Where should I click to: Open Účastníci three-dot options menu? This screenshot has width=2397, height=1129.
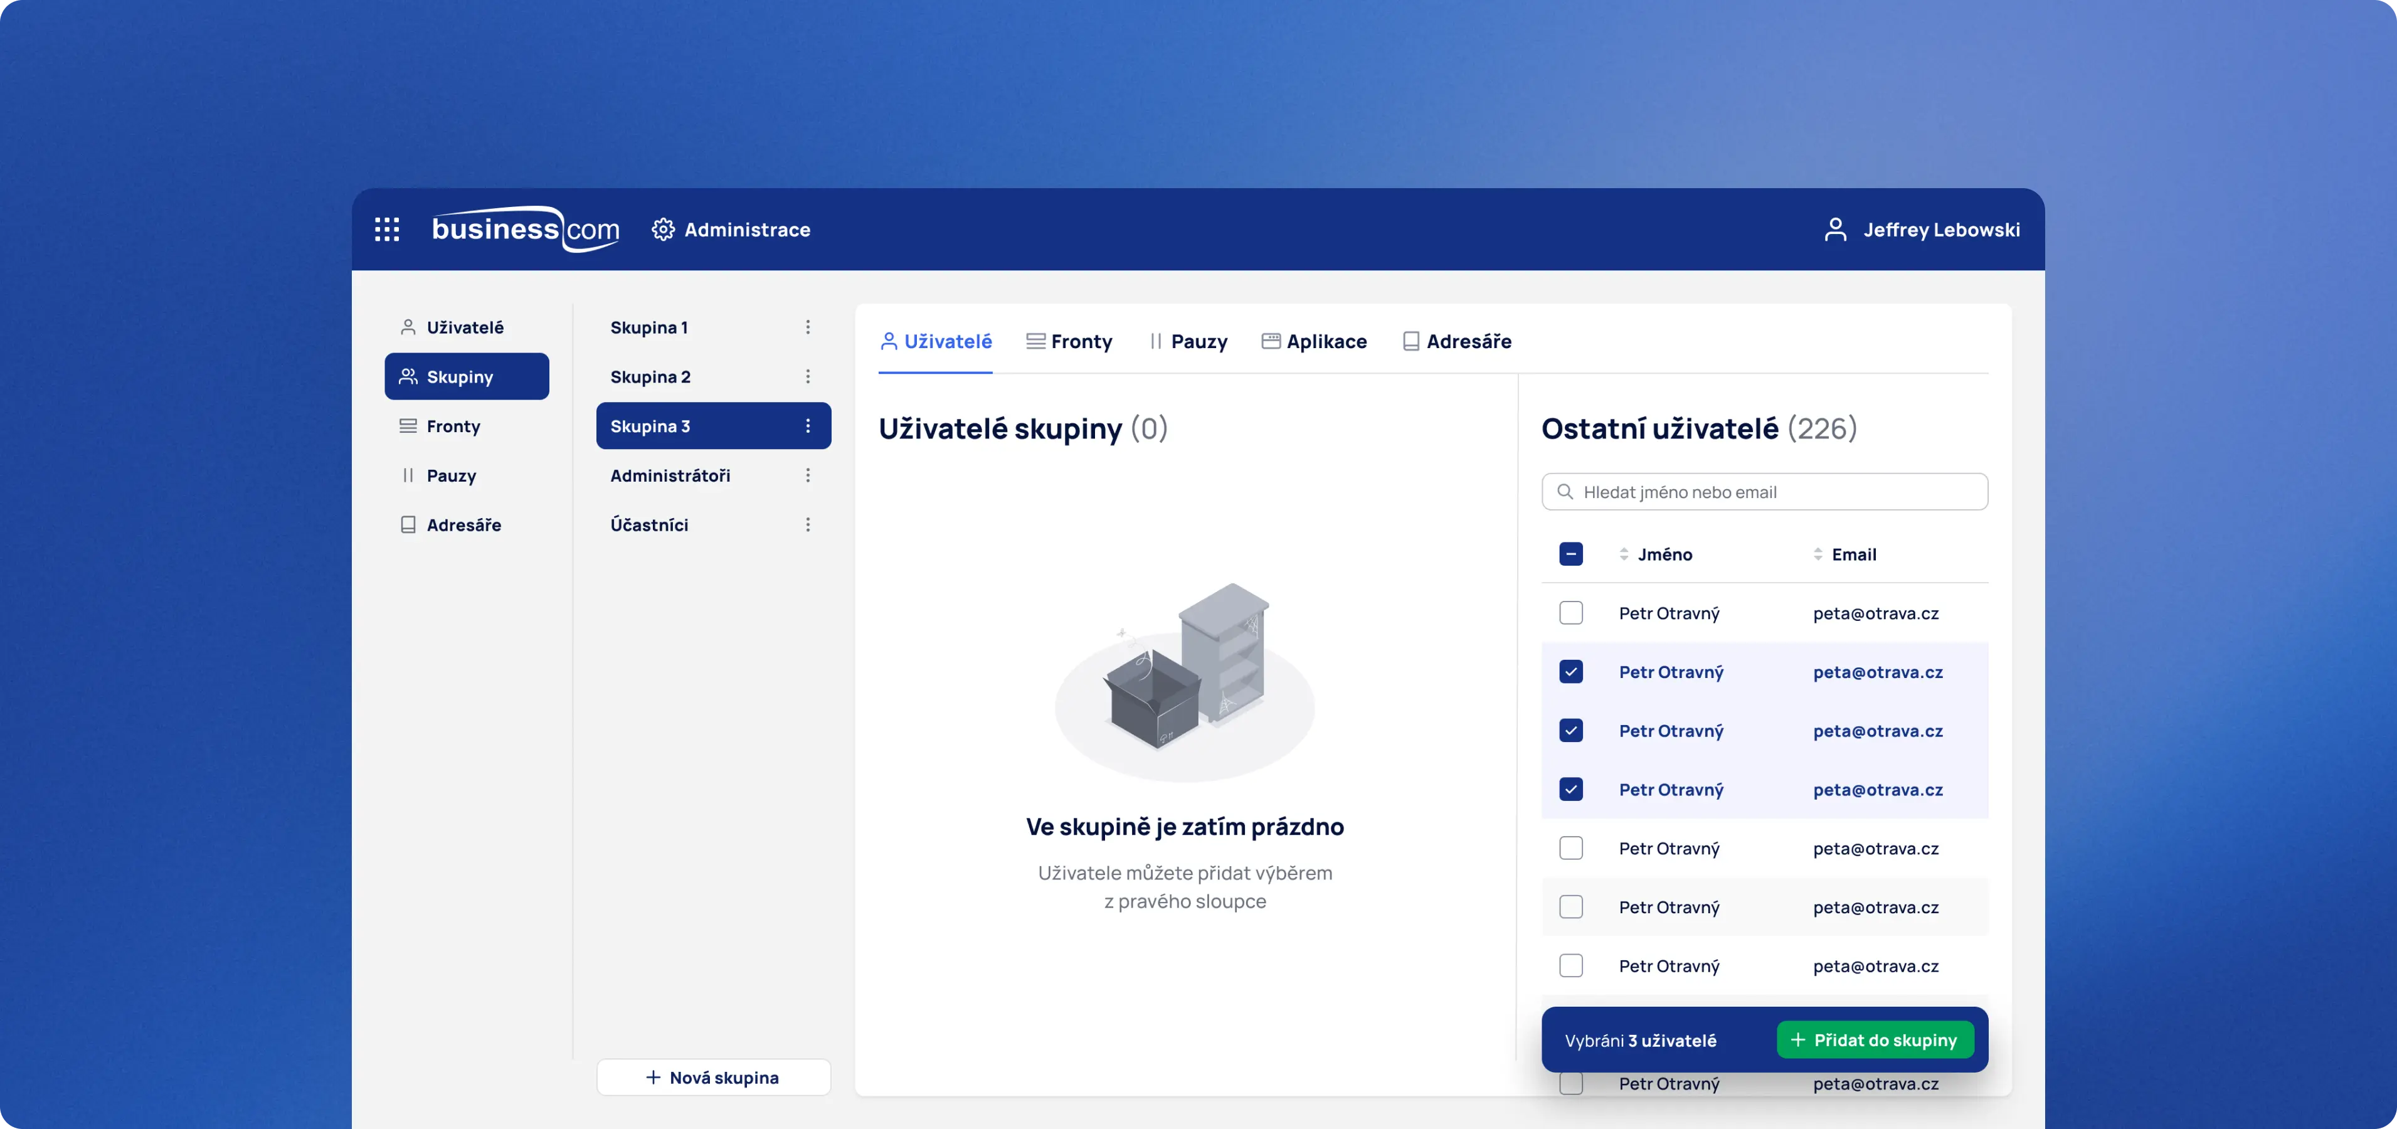[808, 525]
